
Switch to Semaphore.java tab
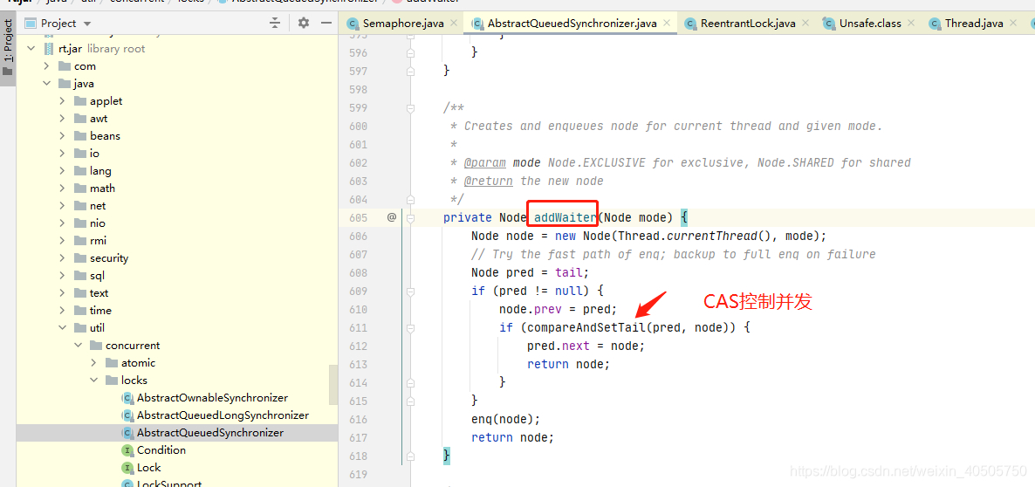click(403, 23)
